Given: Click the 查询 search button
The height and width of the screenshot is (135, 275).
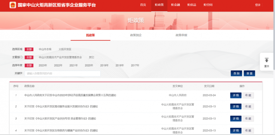Looking at the screenshot, I should [x=236, y=73].
